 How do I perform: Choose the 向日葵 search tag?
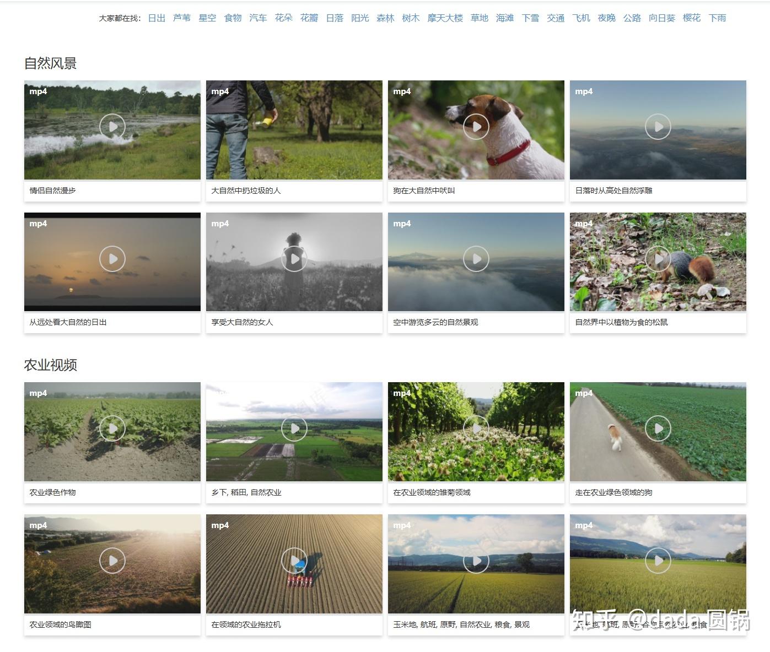(x=661, y=18)
